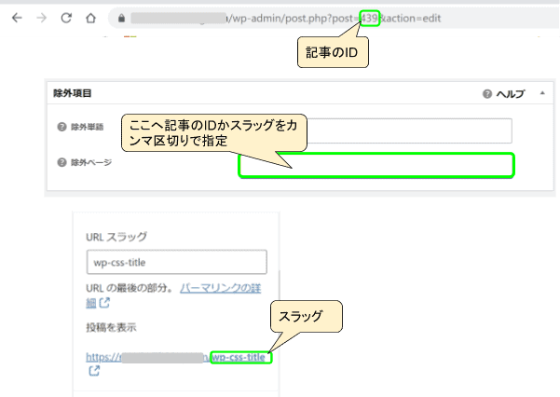Click the help icon beside 除外単語
The image size is (560, 397).
click(61, 128)
